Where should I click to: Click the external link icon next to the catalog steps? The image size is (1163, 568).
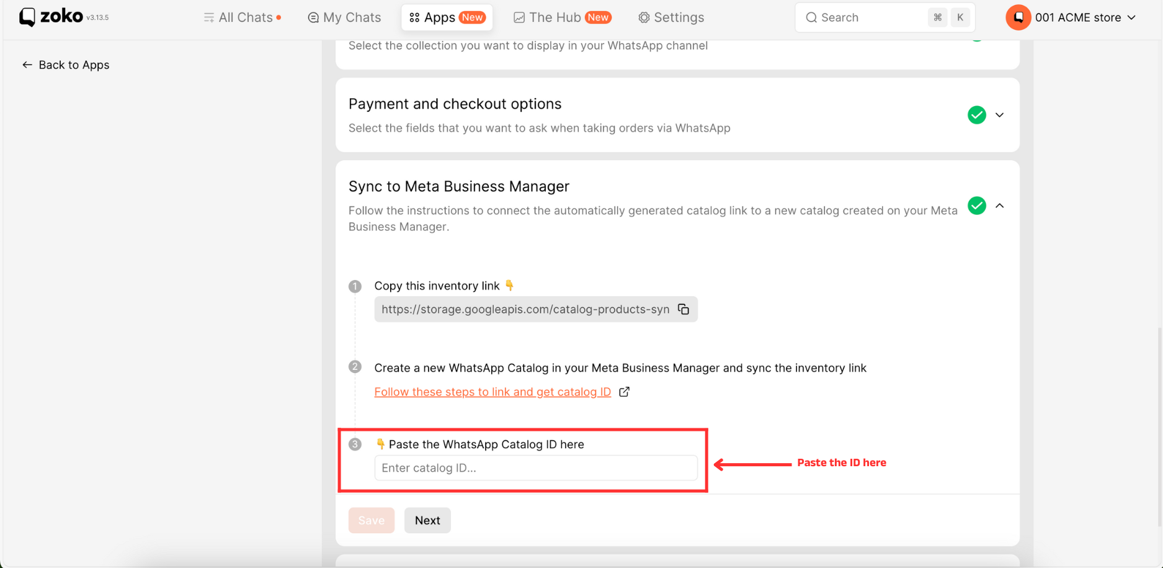(624, 392)
